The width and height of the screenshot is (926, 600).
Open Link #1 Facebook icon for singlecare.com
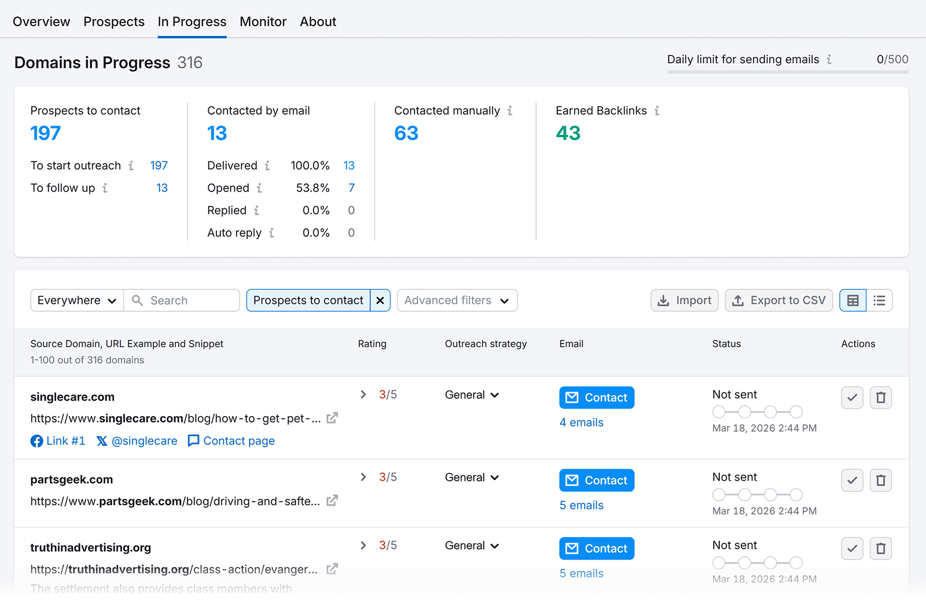36,441
